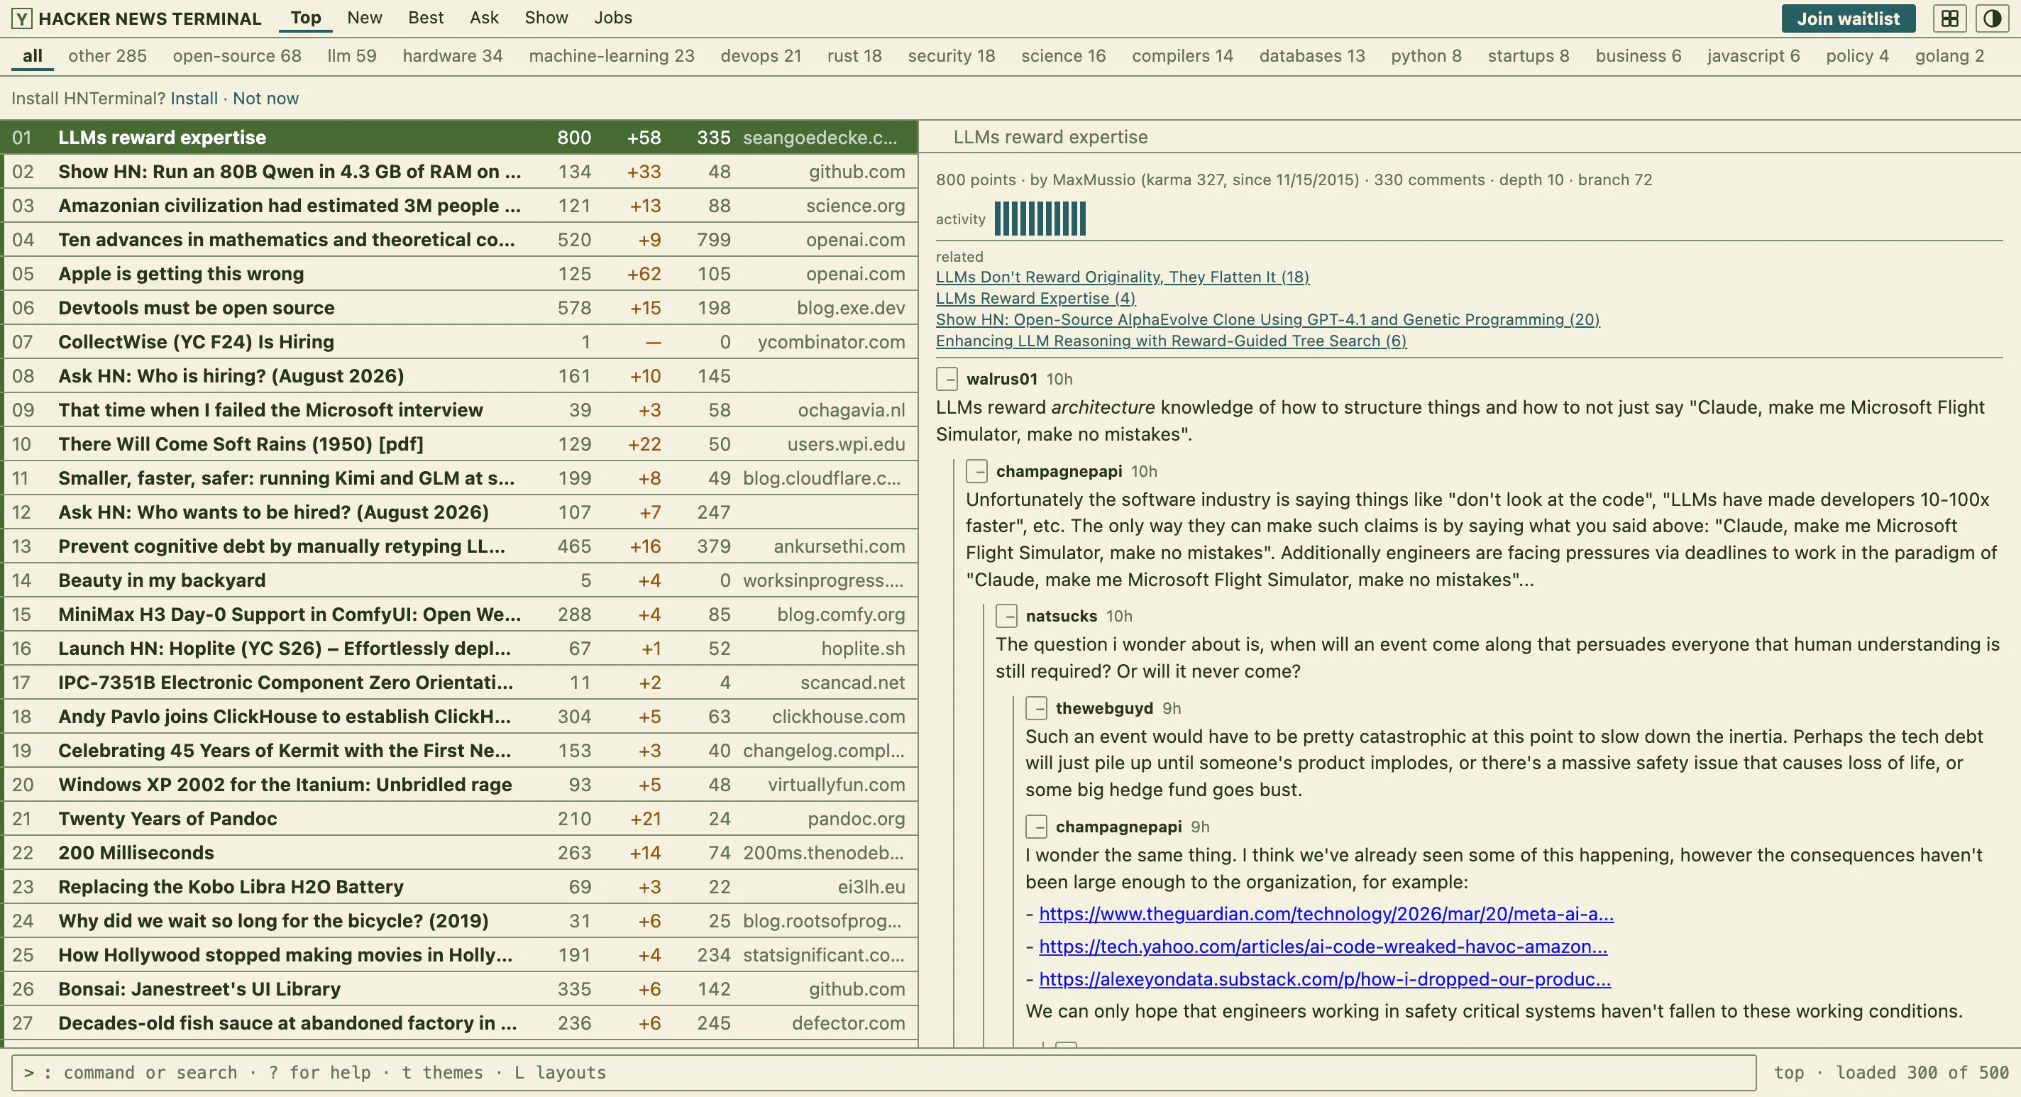Screen dimensions: 2021x1097
Task: Select the '200 Milliseconds' story row
Action: [461, 853]
